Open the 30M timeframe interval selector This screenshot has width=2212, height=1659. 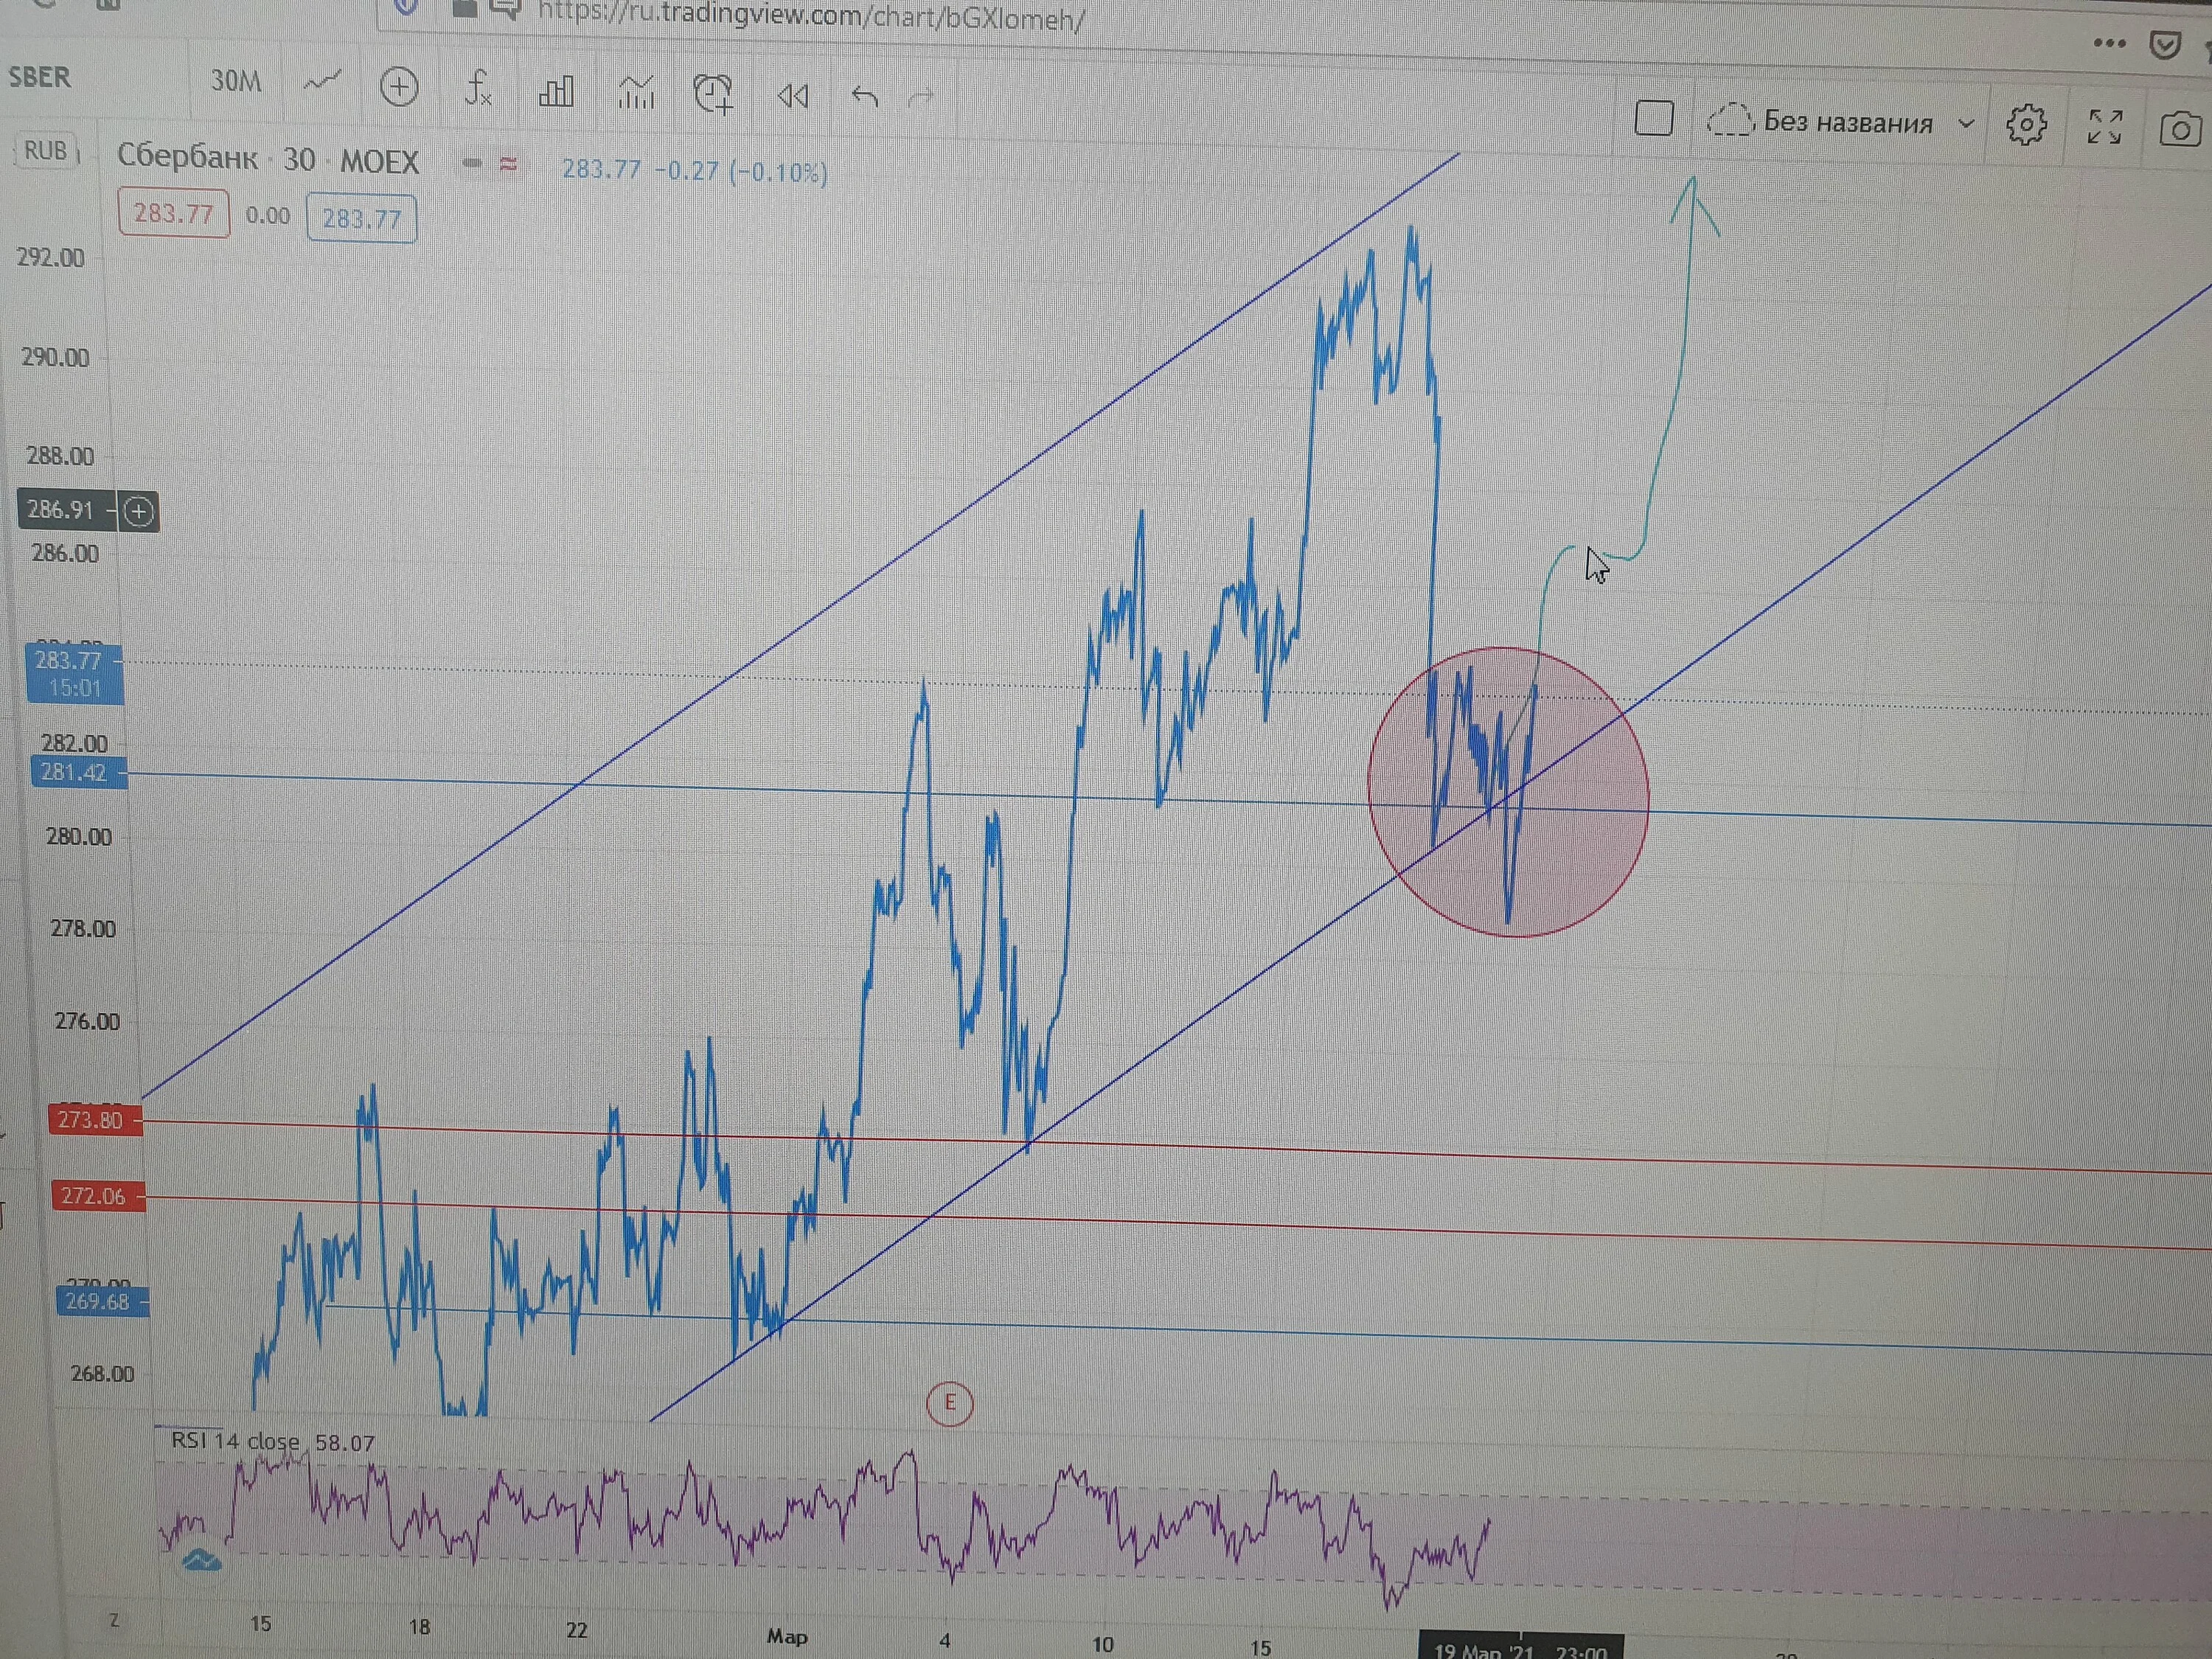(236, 81)
